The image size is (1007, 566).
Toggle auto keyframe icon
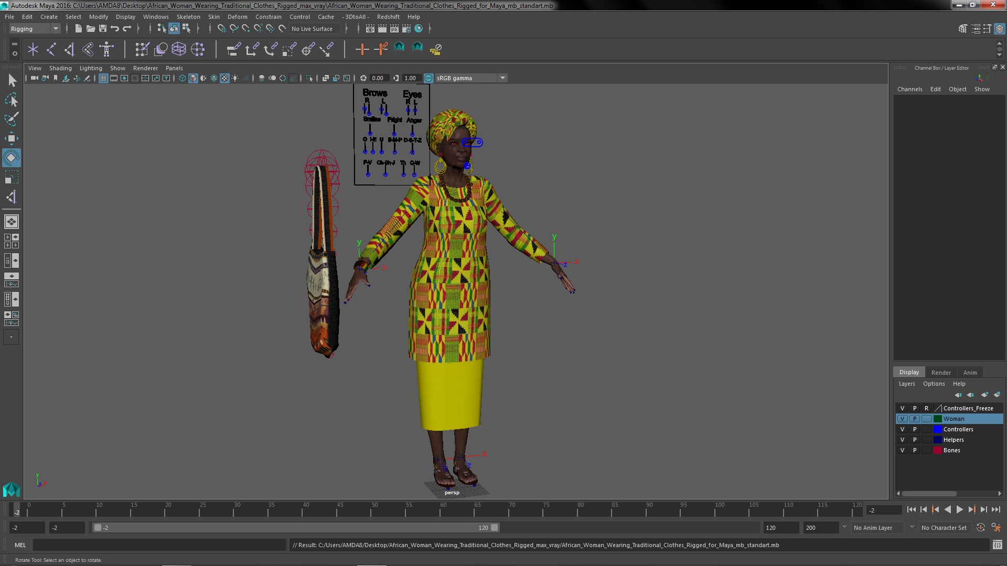981,528
